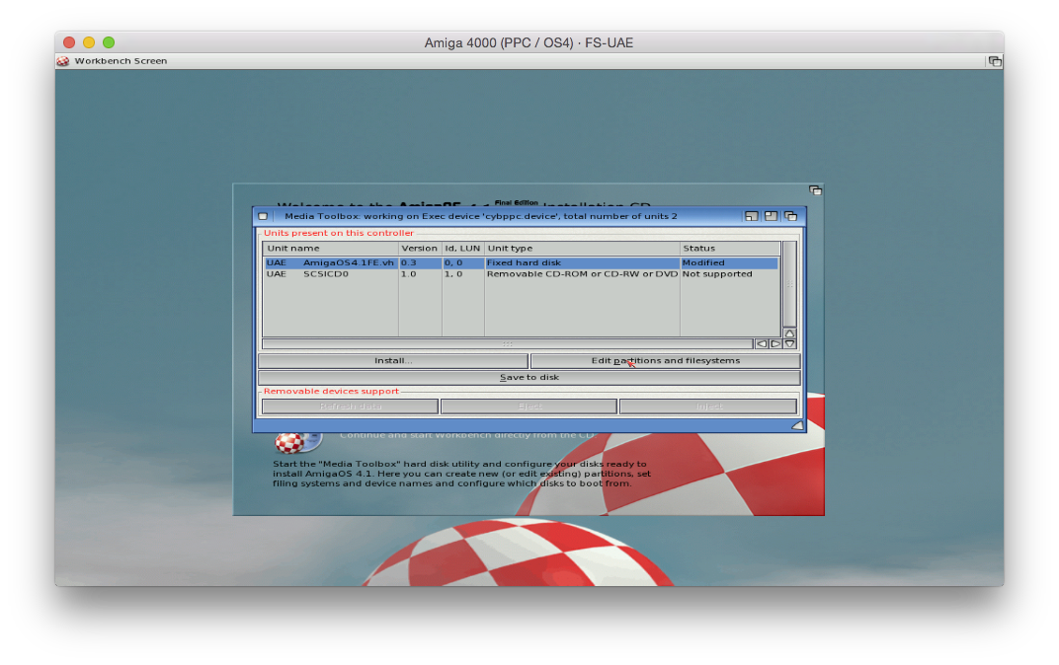The height and width of the screenshot is (665, 1059).
Task: Maximize the FS-UAE window with green button
Action: tap(109, 42)
